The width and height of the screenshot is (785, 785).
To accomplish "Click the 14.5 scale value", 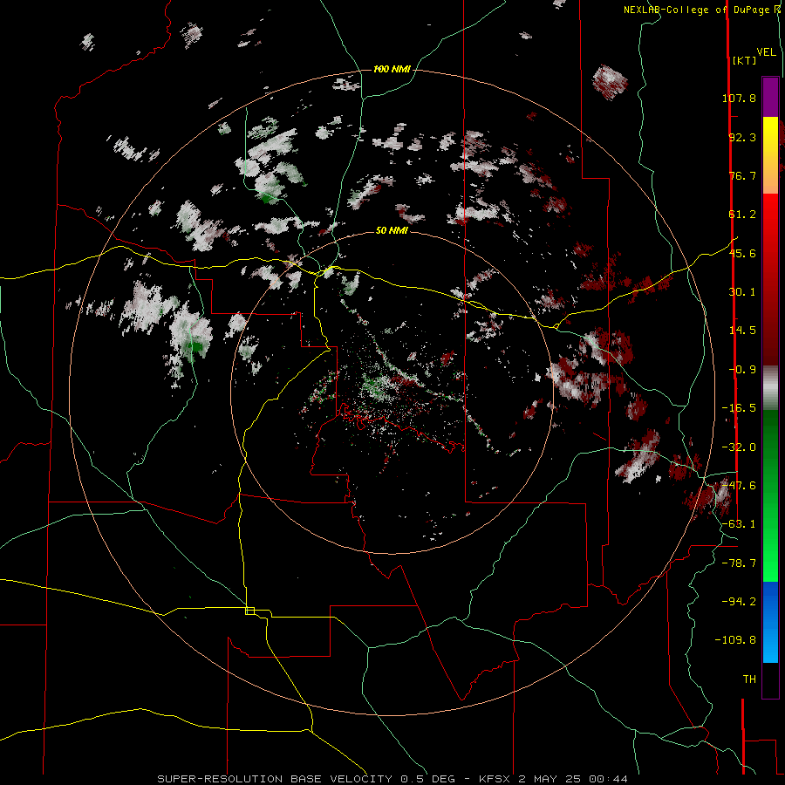I will coord(742,331).
